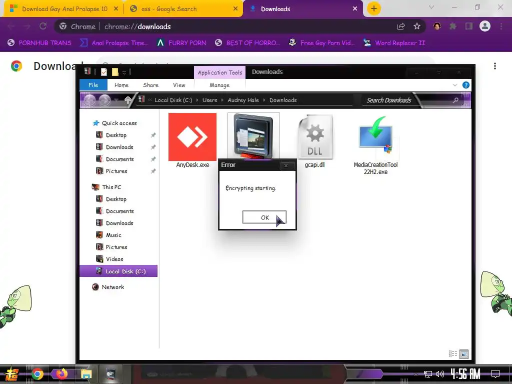Open Firefox from the taskbar

(x=61, y=374)
